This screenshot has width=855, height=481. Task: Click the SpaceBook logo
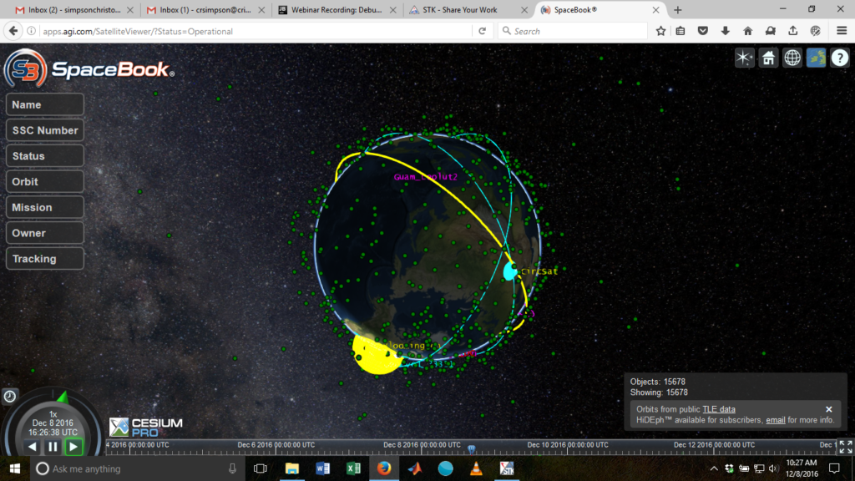[89, 70]
